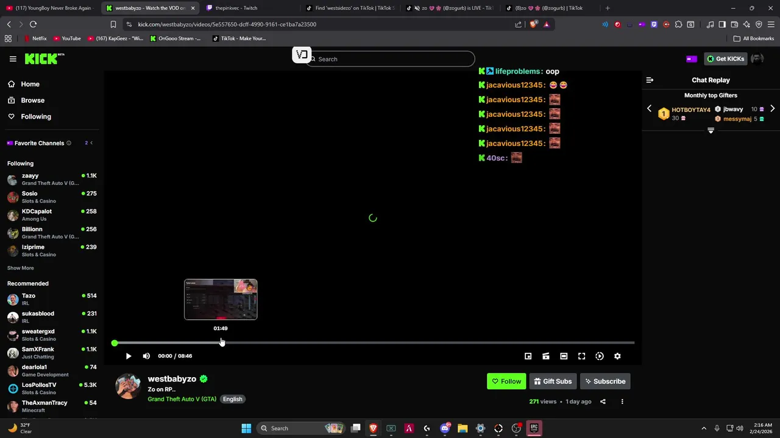The height and width of the screenshot is (438, 780).
Task: Open Brave Rewards triangle icon
Action: coord(547,24)
